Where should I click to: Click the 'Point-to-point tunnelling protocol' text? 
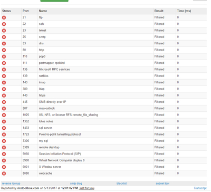tap(60, 135)
